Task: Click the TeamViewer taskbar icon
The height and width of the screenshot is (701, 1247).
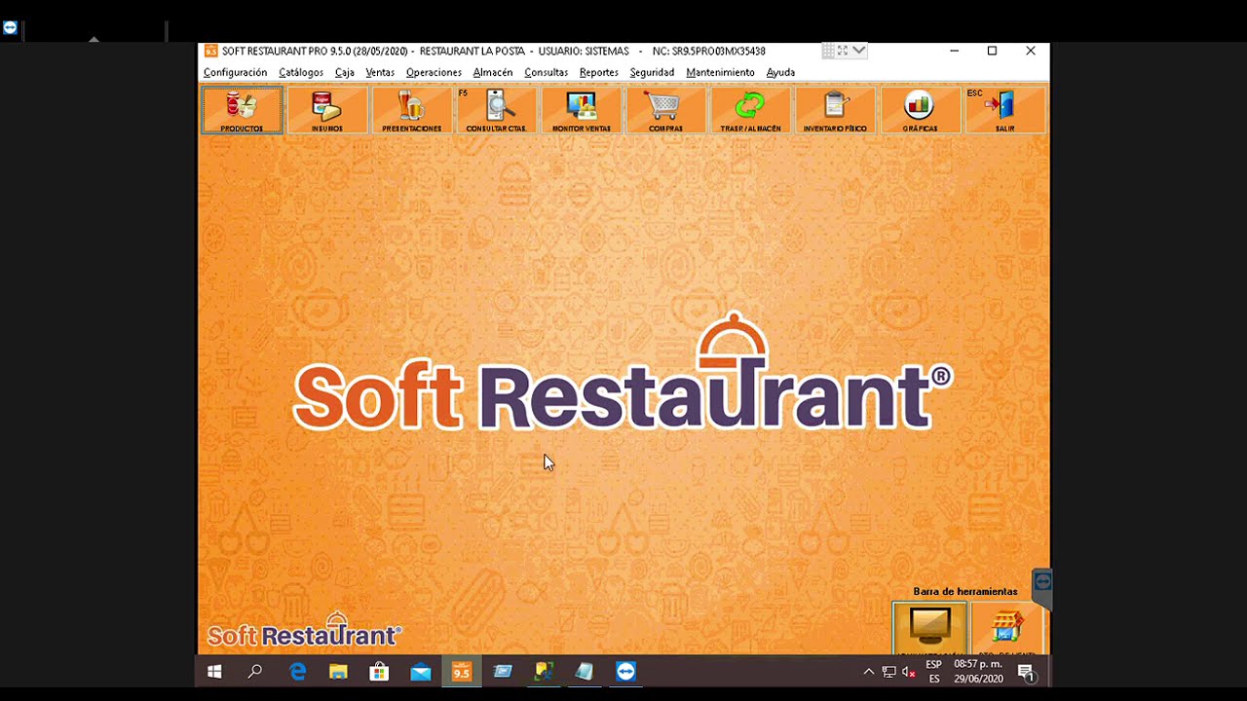Action: tap(625, 672)
